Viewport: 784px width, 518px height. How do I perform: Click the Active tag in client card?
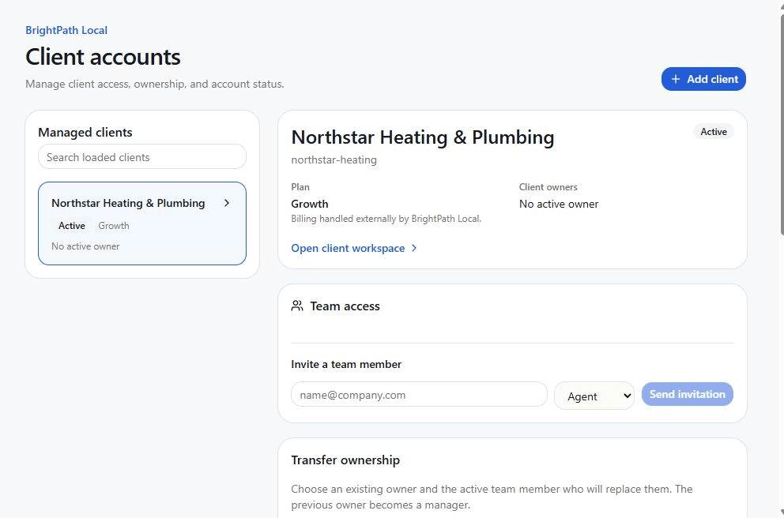click(x=71, y=226)
